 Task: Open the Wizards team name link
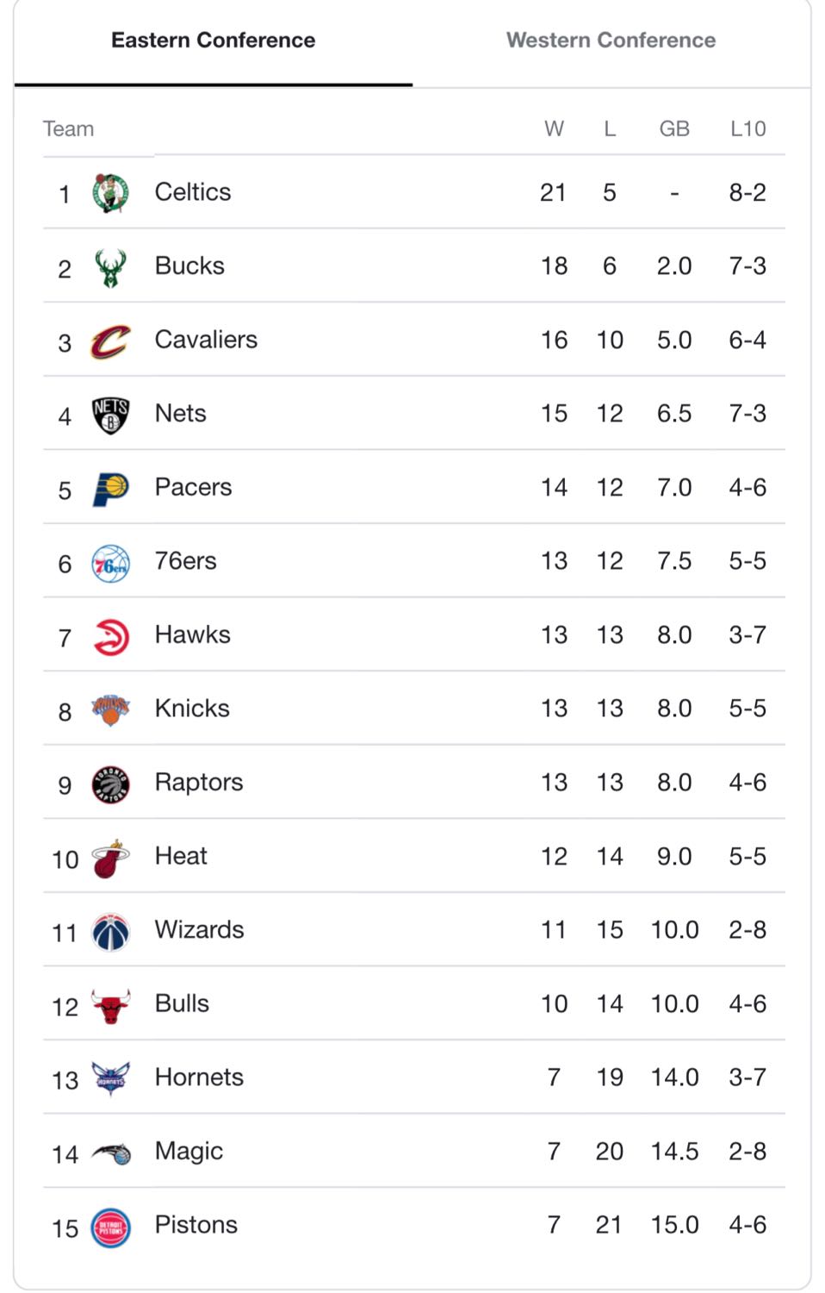click(199, 929)
